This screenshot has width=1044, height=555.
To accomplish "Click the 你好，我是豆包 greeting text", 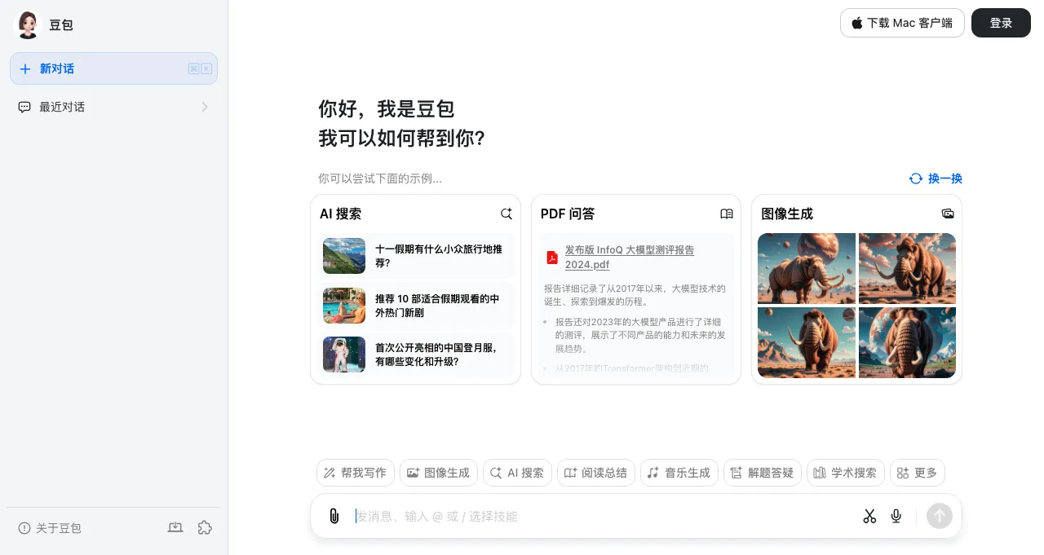I will tap(387, 109).
